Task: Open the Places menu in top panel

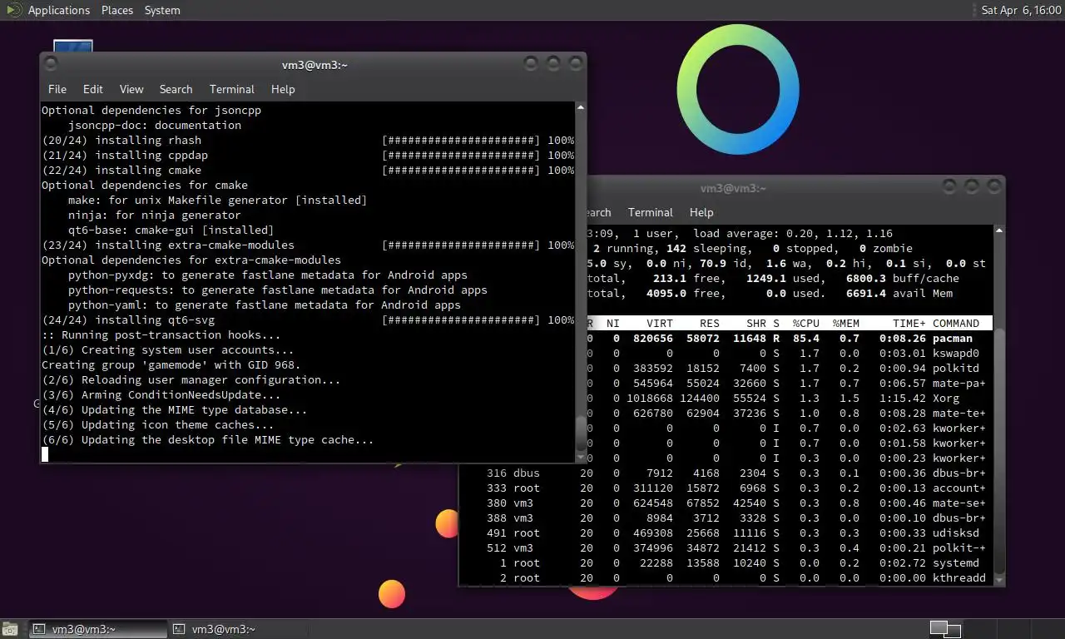Action: (117, 10)
